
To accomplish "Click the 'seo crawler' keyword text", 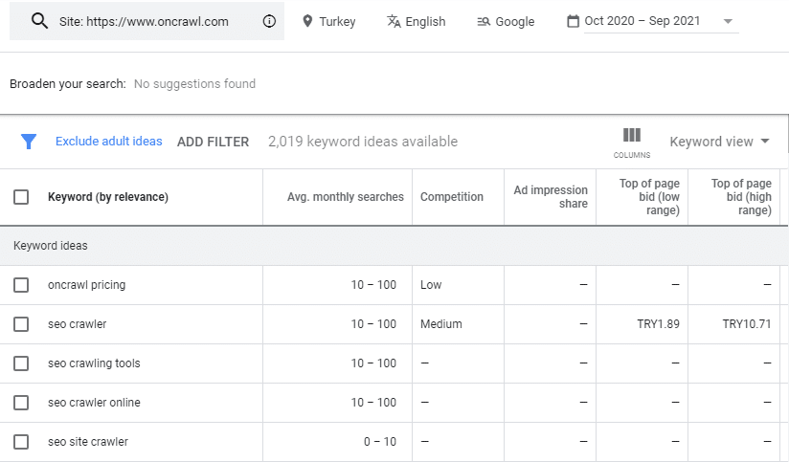I will (77, 323).
